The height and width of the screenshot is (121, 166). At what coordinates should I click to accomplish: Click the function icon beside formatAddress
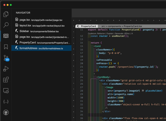point(17,48)
